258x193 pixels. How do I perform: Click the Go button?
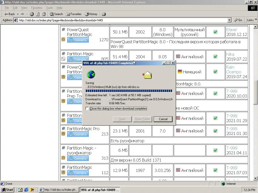(x=238, y=20)
